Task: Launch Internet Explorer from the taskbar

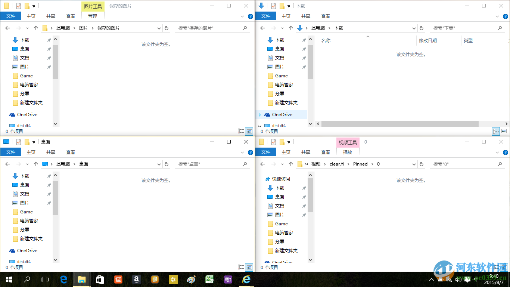Action: pos(246,279)
